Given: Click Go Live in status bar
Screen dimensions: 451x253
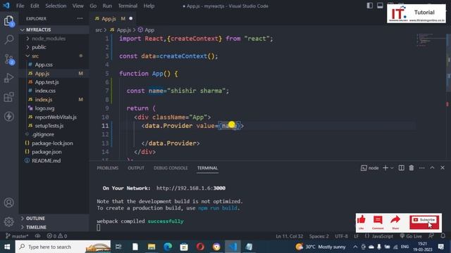Looking at the screenshot, I should (411, 236).
